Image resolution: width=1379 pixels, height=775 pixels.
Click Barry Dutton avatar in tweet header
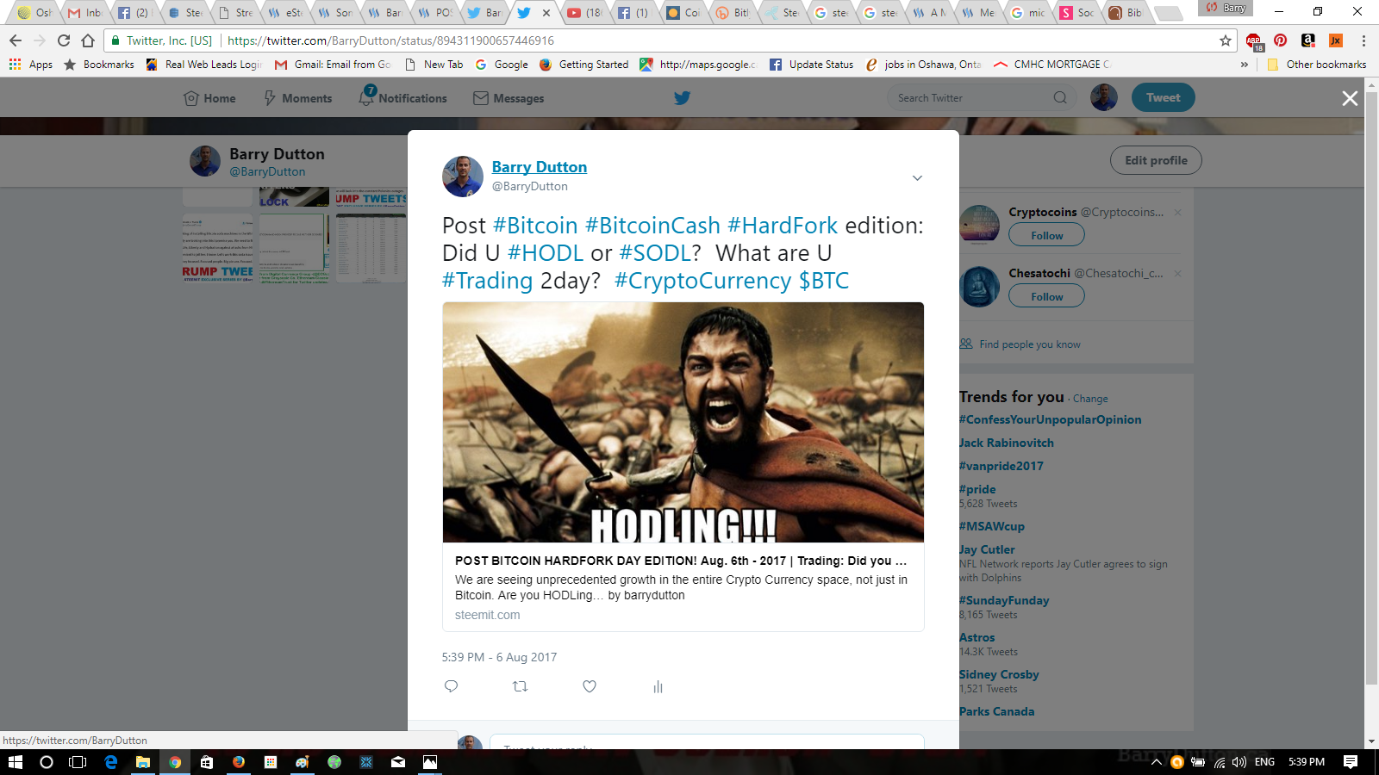(463, 177)
